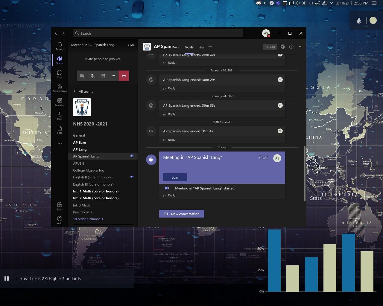Share screen from the meeting controls
The width and height of the screenshot is (383, 306).
click(x=103, y=76)
